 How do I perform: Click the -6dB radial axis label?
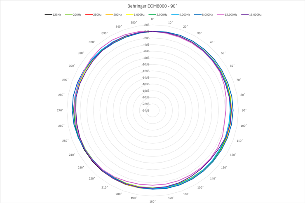pyautogui.click(x=146, y=51)
